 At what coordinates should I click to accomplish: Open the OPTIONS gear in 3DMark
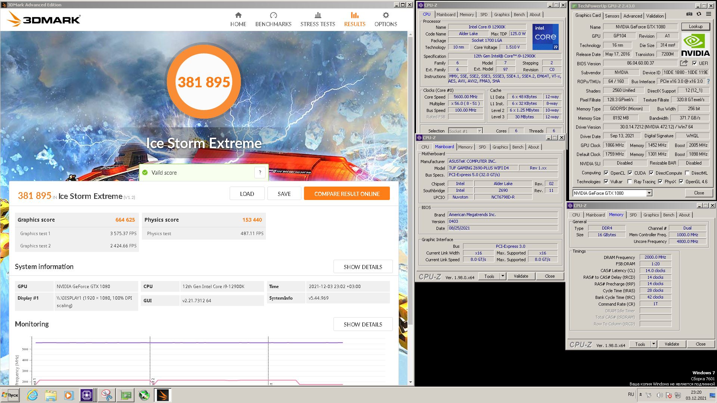(x=386, y=19)
